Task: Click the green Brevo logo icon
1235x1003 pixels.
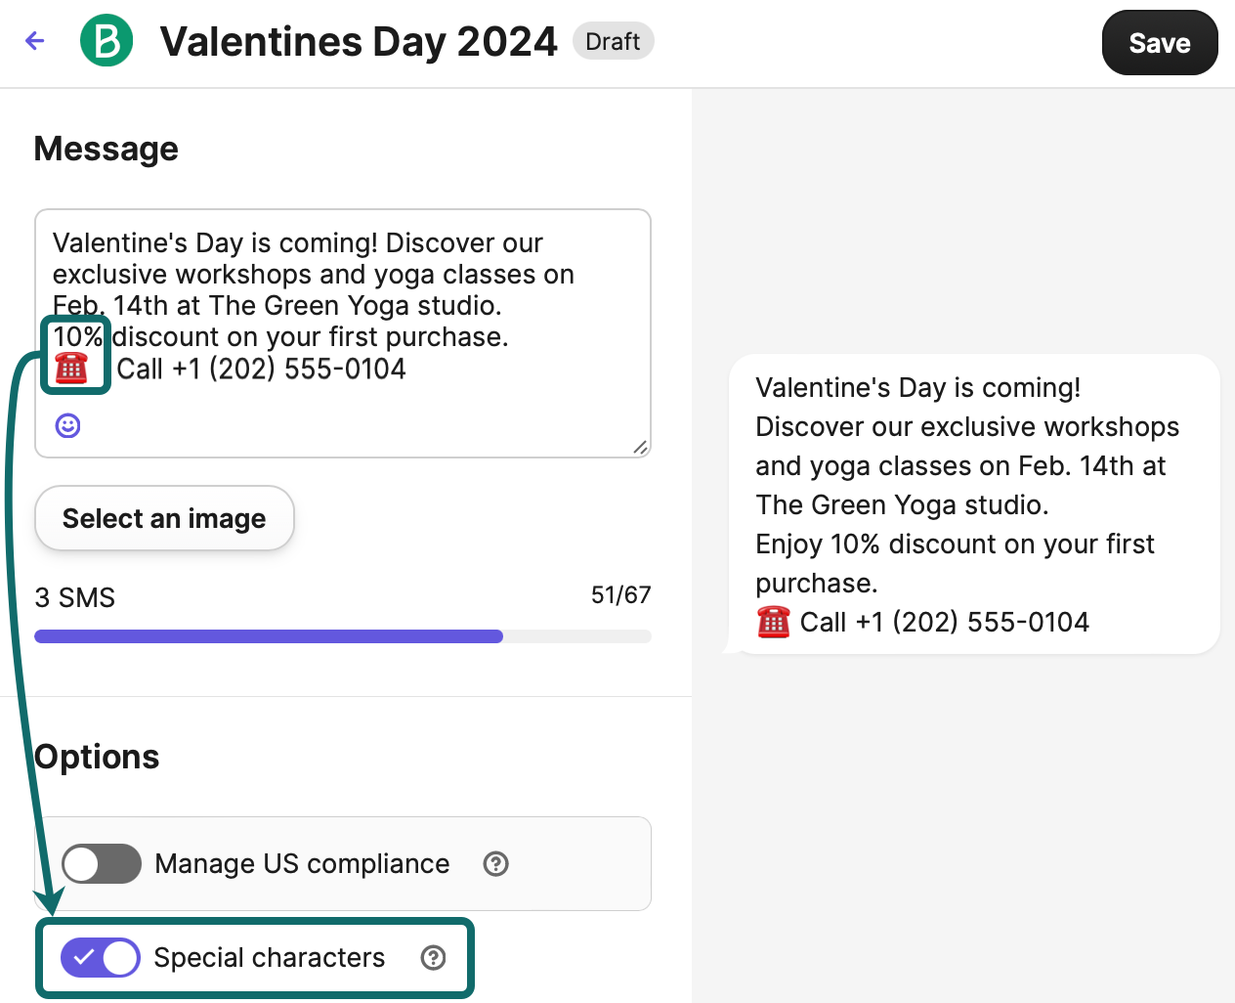Action: point(106,41)
